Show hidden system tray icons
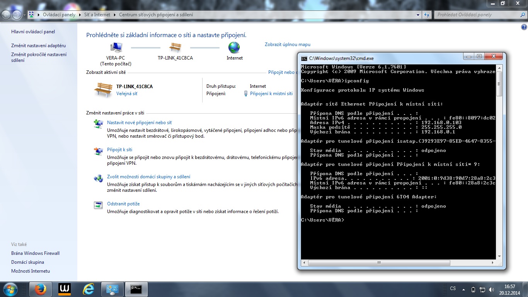 click(465, 289)
